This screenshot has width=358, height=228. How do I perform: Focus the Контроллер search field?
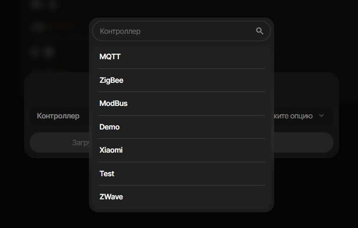176,31
